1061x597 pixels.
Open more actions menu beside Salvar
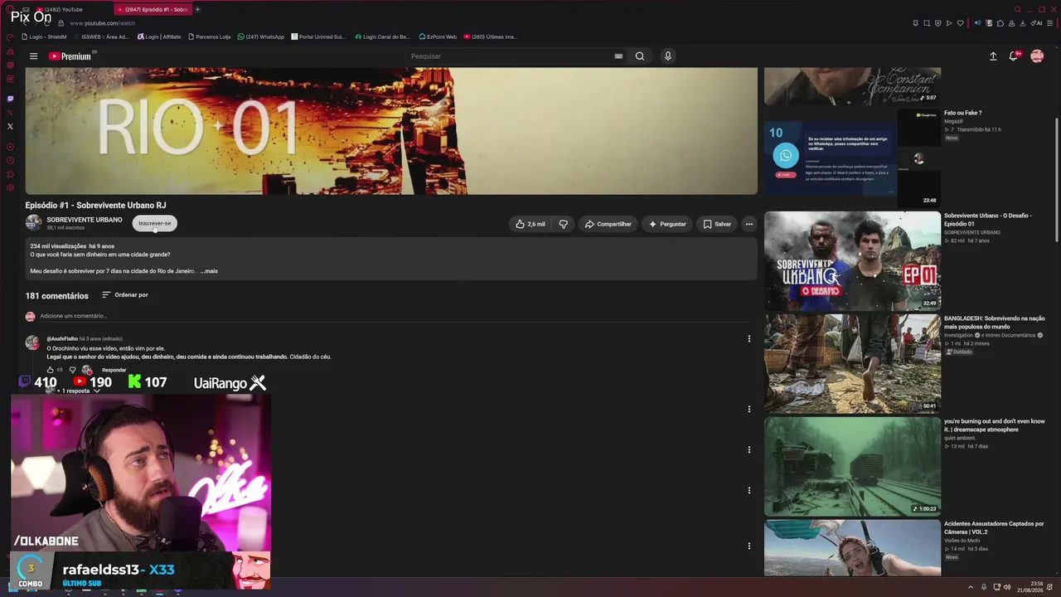749,224
